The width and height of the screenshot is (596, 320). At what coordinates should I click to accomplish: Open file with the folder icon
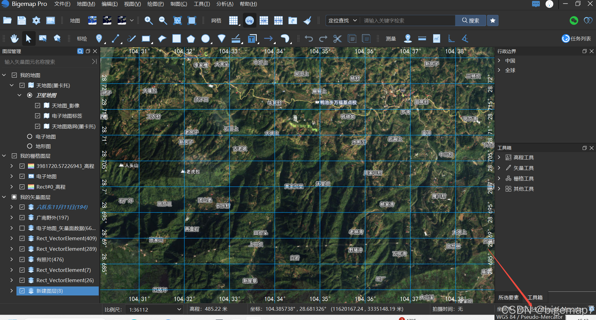pos(7,20)
